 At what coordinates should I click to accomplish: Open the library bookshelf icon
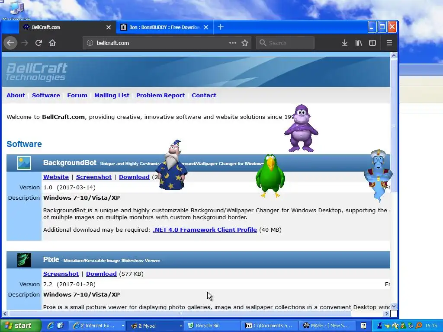click(359, 43)
